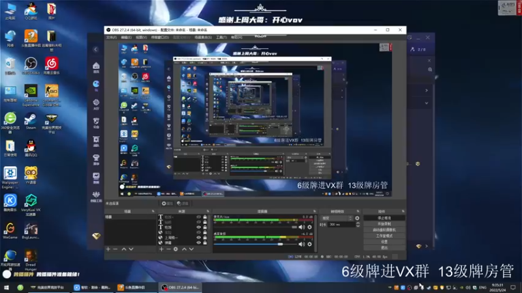
Task: Move selected scene up with arrow
Action: point(124,249)
